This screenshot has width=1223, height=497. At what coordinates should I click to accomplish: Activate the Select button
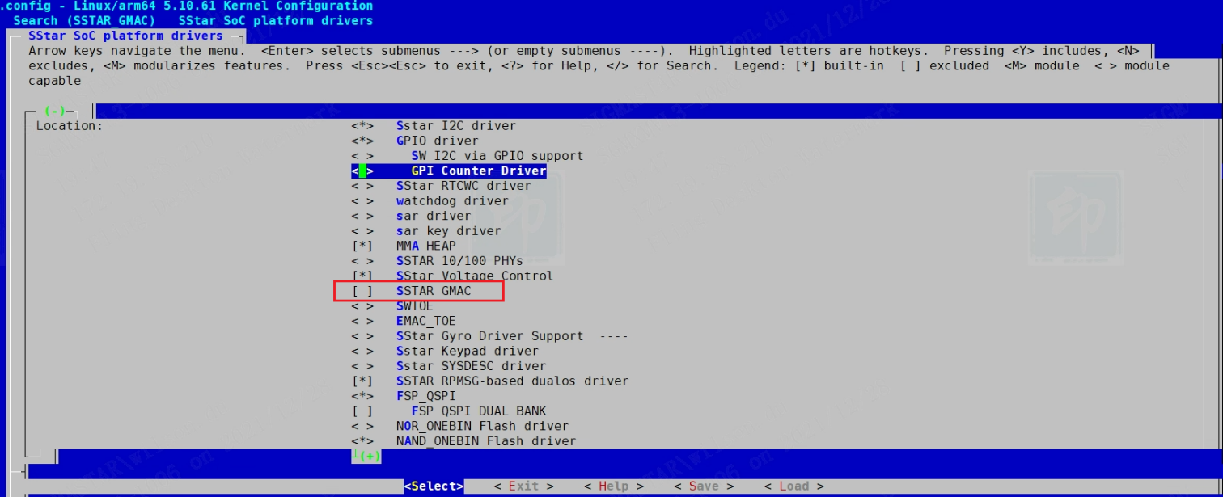click(x=434, y=486)
